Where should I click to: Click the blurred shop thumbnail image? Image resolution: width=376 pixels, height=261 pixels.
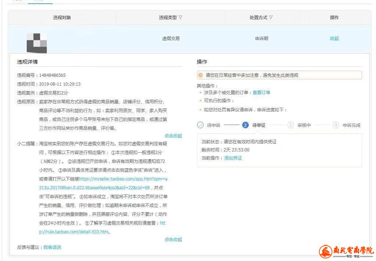click(x=37, y=43)
